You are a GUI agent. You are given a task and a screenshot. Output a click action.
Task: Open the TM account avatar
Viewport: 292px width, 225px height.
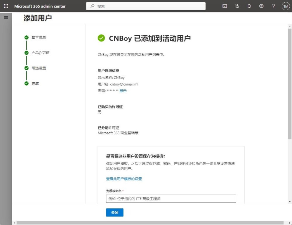click(x=286, y=6)
